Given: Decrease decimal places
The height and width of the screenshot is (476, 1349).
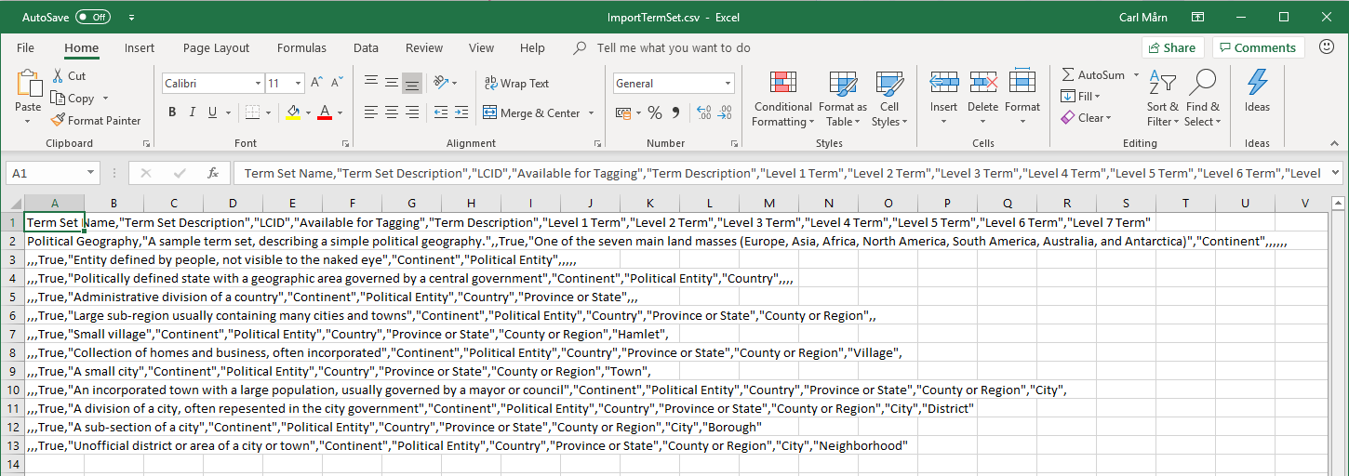Looking at the screenshot, I should (x=725, y=112).
